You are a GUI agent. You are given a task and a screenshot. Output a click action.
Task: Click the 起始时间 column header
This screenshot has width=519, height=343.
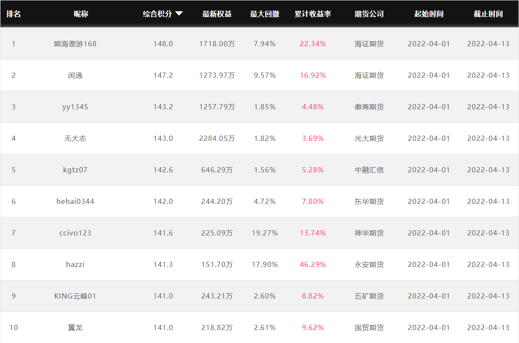tap(429, 14)
